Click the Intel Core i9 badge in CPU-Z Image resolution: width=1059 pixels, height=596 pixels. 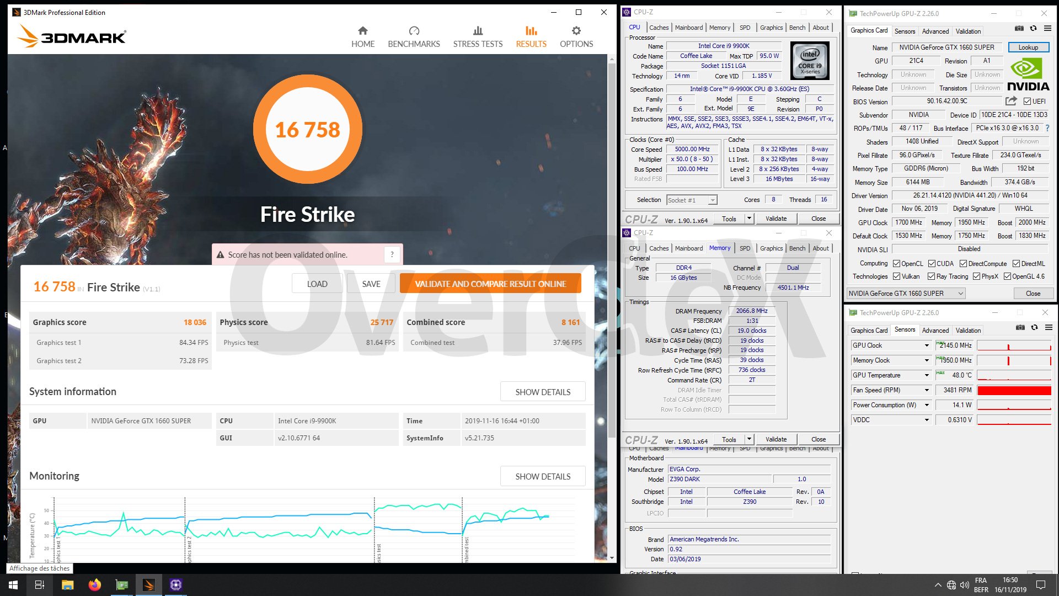pyautogui.click(x=810, y=61)
